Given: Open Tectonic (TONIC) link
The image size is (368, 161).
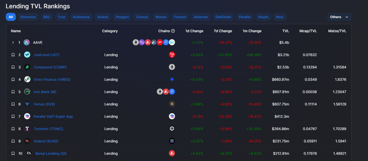Looking at the screenshot, I should click(48, 129).
